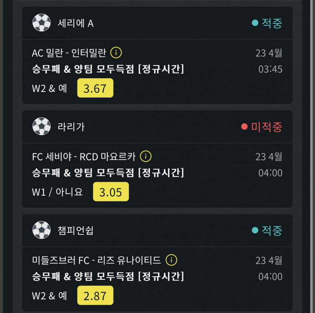The width and height of the screenshot is (315, 313).
Task: Open the 라리가 league header
Action: coord(71,127)
